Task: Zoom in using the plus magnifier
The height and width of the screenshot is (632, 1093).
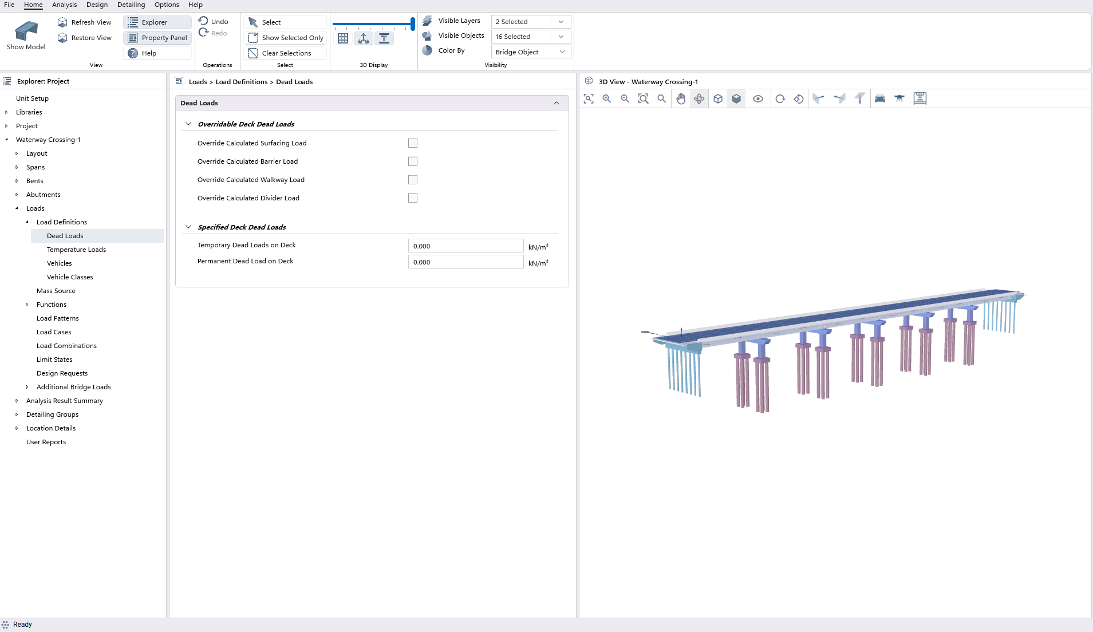Action: [x=607, y=98]
